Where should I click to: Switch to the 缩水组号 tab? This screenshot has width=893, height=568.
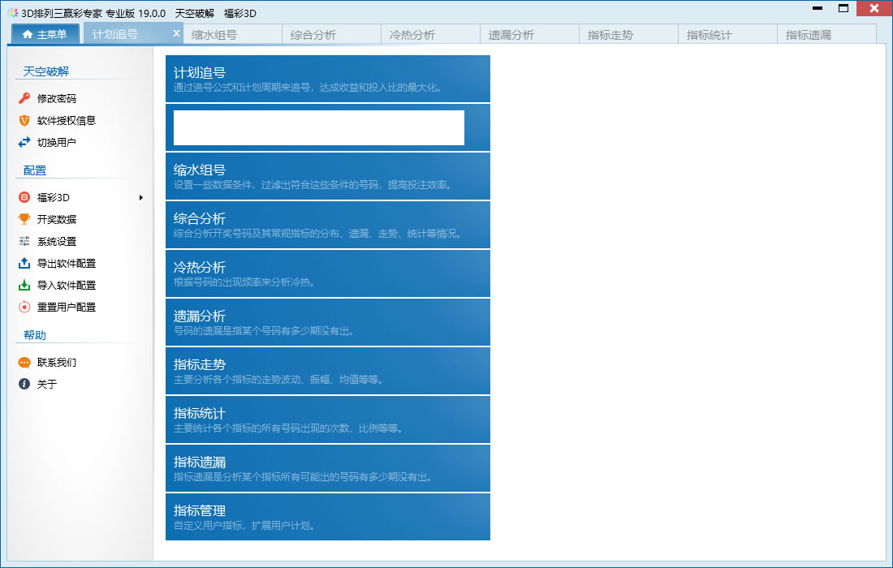point(232,34)
